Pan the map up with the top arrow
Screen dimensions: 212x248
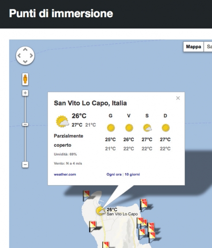[25, 50]
